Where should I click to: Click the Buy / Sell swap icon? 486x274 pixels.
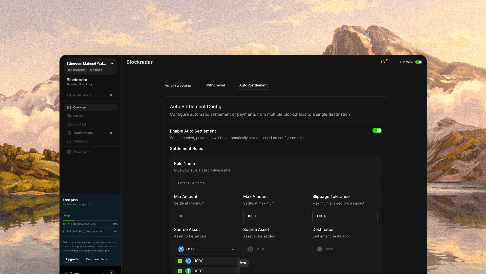click(x=69, y=124)
